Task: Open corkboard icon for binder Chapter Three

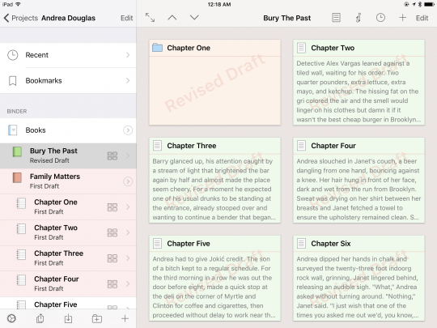Action: (112, 258)
